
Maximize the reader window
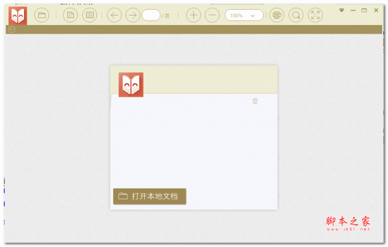[x=364, y=10]
